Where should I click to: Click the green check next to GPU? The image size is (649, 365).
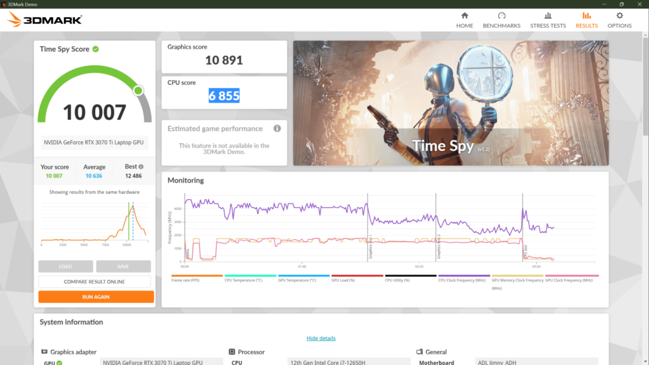point(60,362)
